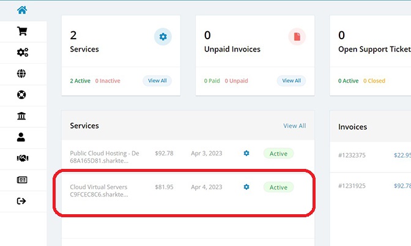This screenshot has height=246, width=411.
Task: Open settings gear for Cloud Virtual Servers
Action: point(246,187)
